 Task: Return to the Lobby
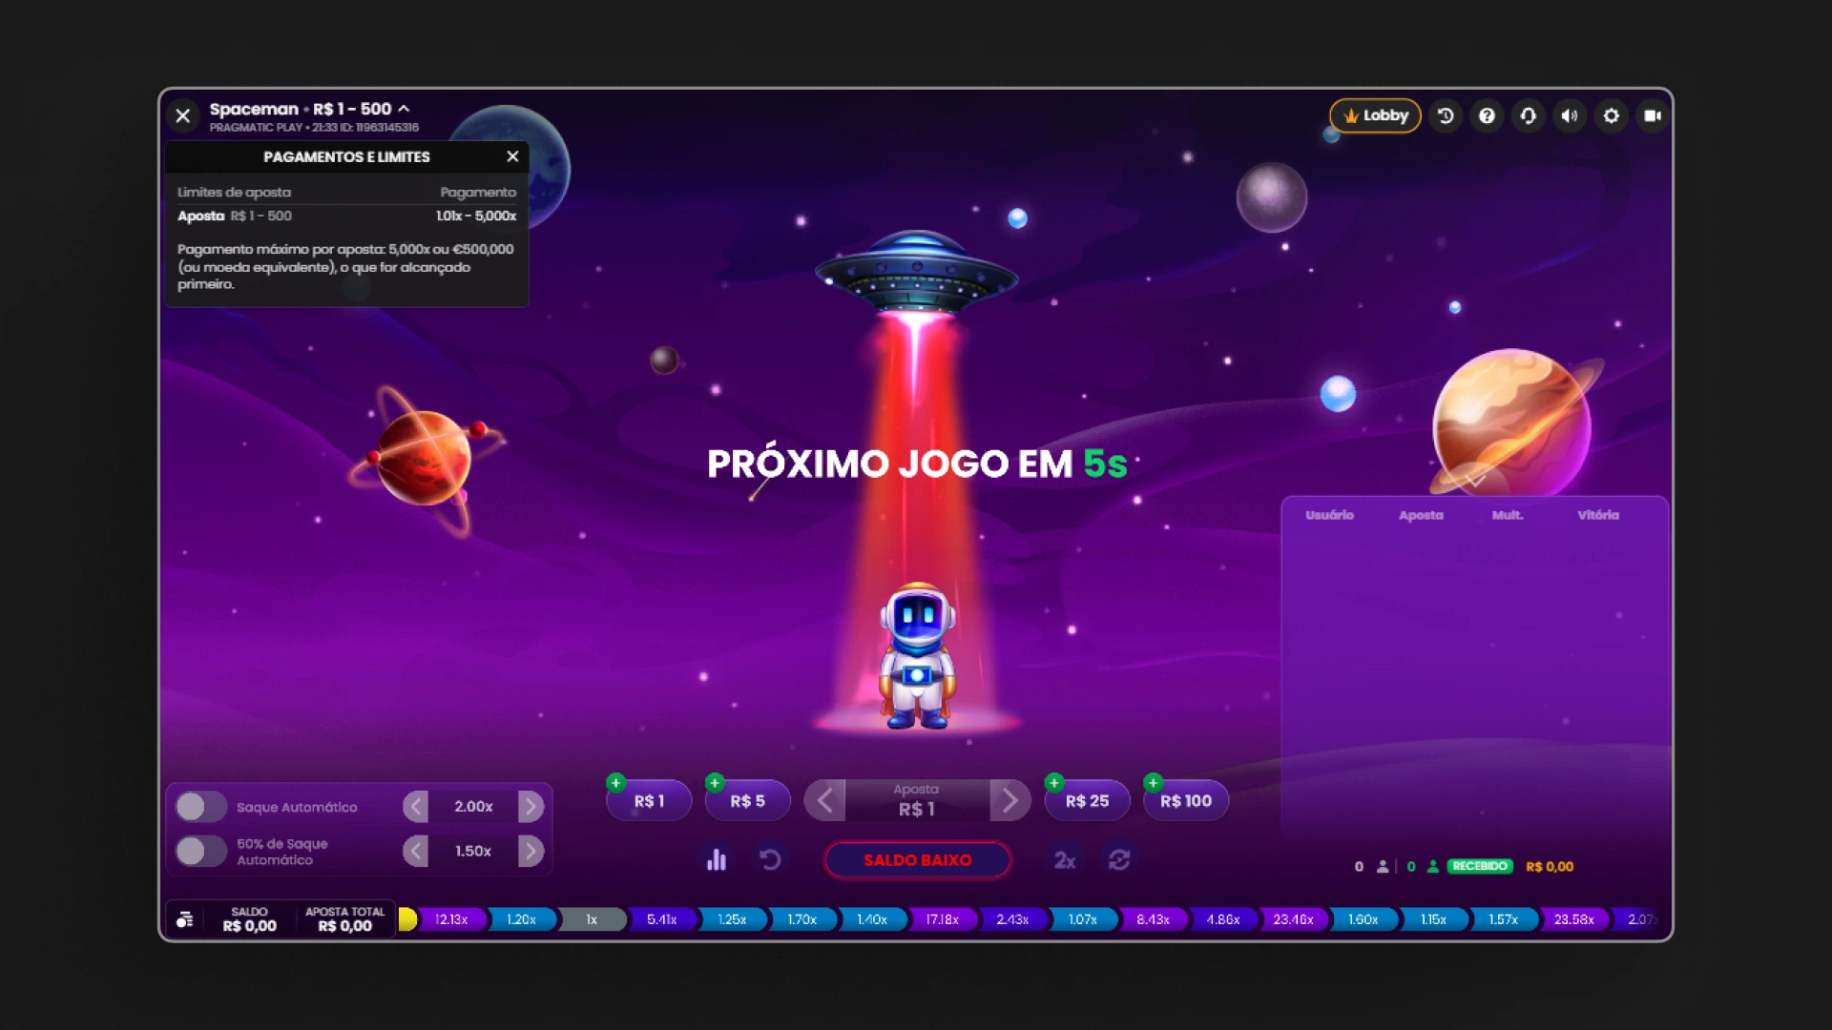pos(1374,115)
